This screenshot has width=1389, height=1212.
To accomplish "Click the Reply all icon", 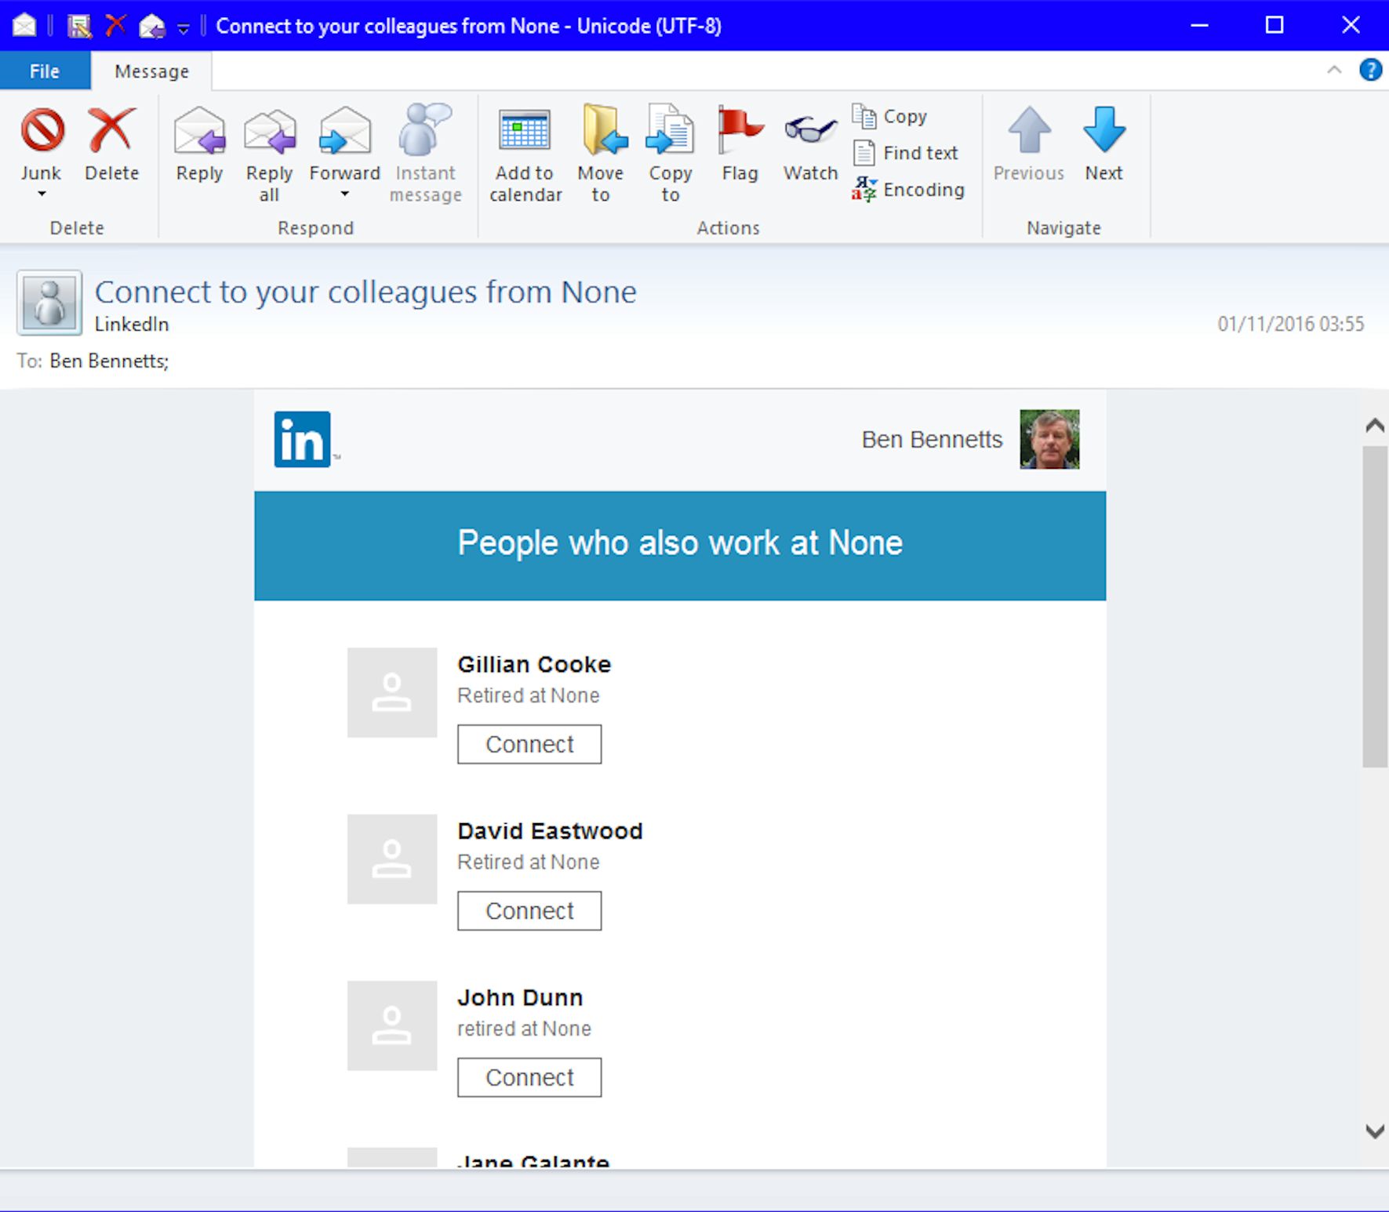I will click(269, 132).
